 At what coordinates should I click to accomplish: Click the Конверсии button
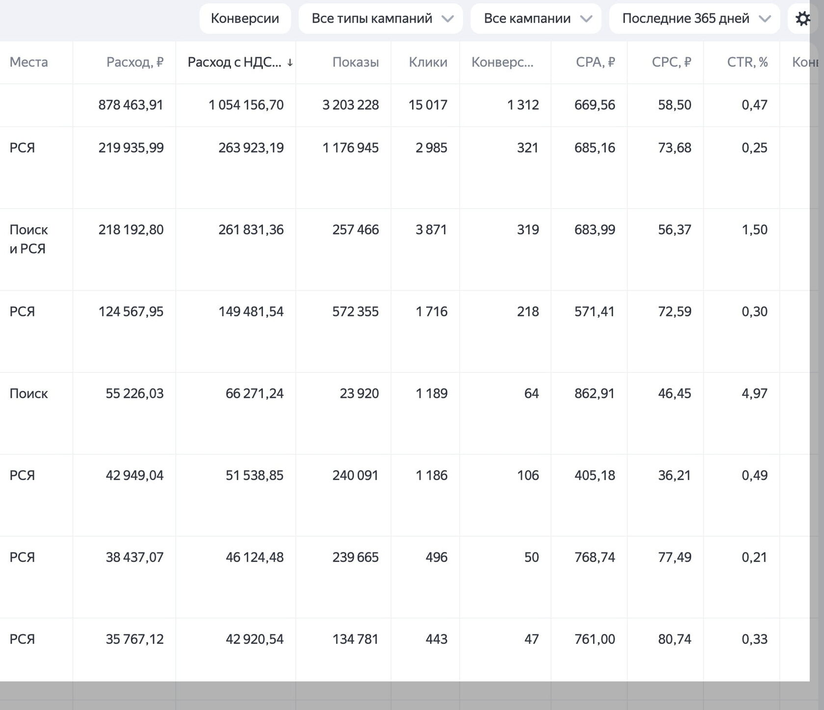[245, 19]
